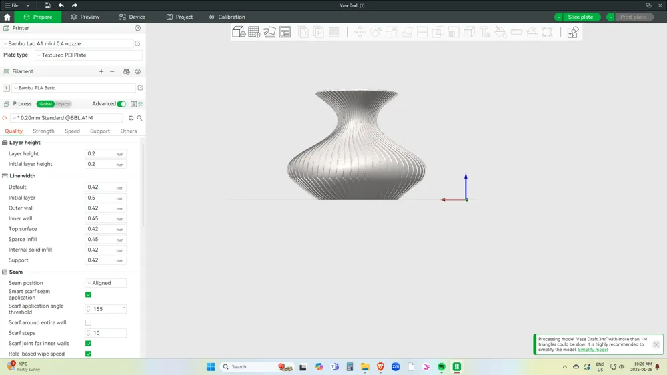Click the home icon
Screen dimensions: 667x375
pos(7,17)
